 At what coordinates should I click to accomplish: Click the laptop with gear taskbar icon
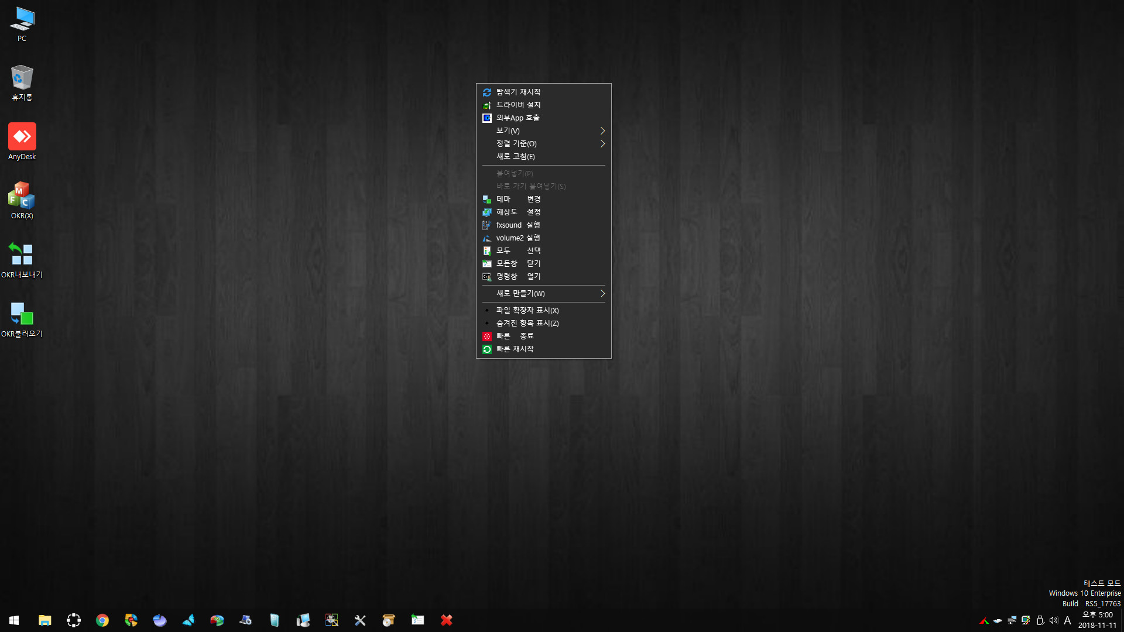click(246, 620)
